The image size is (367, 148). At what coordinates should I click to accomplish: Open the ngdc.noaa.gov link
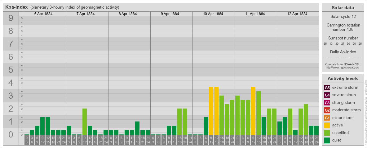pyautogui.click(x=343, y=67)
